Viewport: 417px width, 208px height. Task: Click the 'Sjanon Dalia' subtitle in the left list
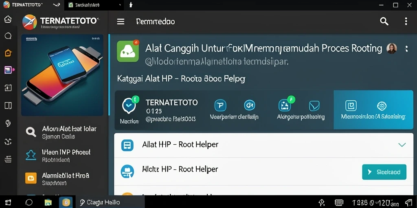[58, 137]
